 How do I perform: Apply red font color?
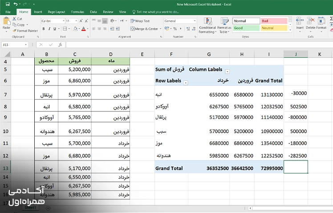pos(83,29)
